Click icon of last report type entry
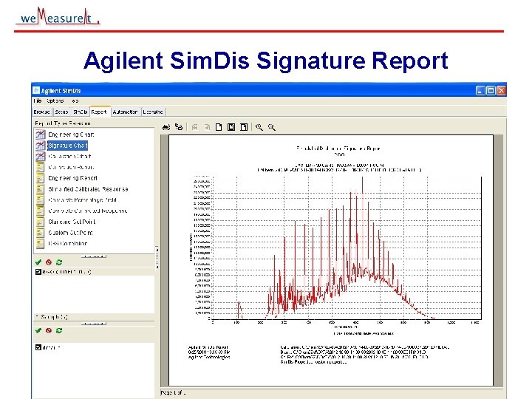 [x=41, y=243]
